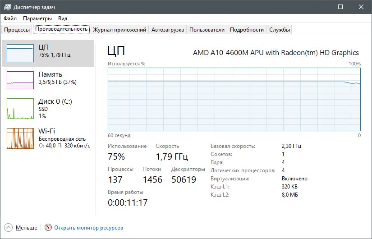Click the 0:00:11:17 uptime value
Image resolution: width=372 pixels, height=239 pixels.
pyautogui.click(x=128, y=202)
